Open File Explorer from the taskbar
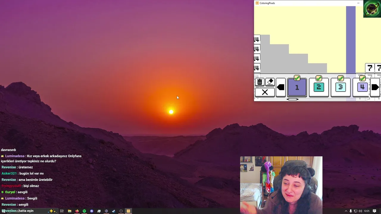 pos(70,211)
